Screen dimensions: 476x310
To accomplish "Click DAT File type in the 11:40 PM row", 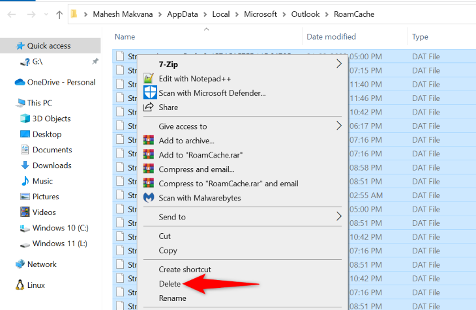I will point(426,84).
